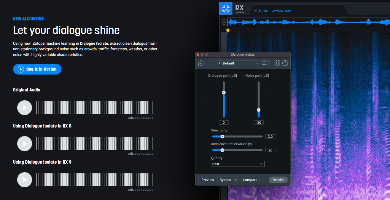Close the Dialogue Isolate window
Viewport: 390px width, 200px height.
click(x=198, y=55)
